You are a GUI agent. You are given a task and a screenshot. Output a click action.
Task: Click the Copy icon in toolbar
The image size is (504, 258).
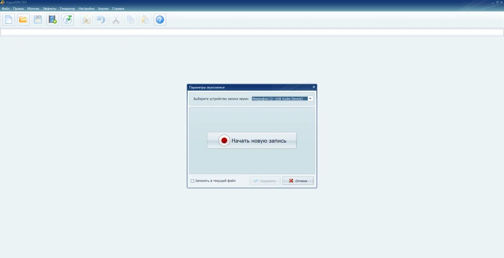(130, 20)
